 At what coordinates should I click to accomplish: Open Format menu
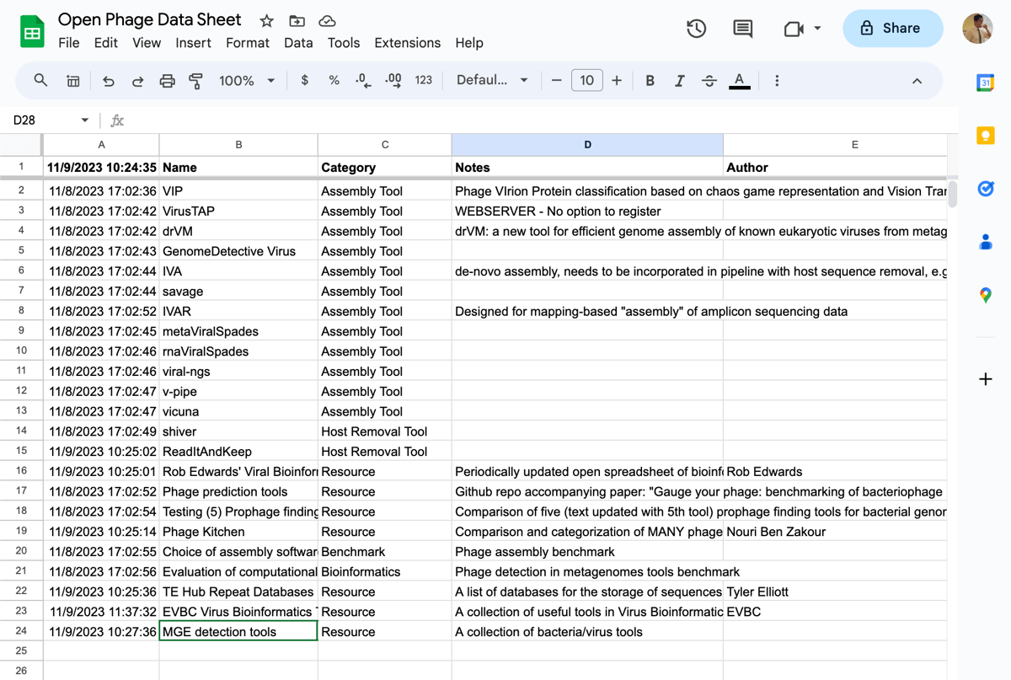[248, 43]
